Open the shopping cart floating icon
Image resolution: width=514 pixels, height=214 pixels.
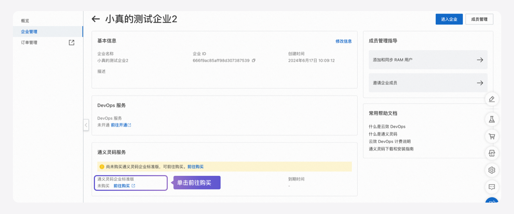492,136
